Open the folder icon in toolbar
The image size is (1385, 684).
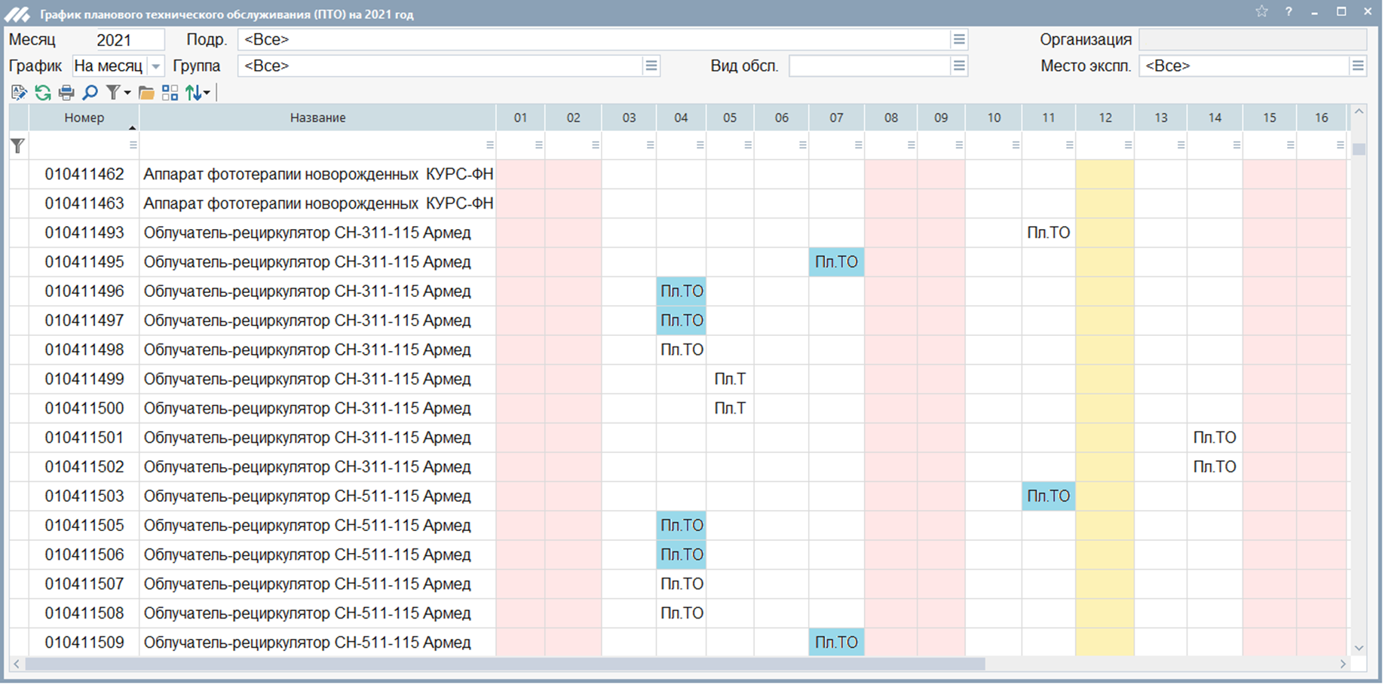146,93
